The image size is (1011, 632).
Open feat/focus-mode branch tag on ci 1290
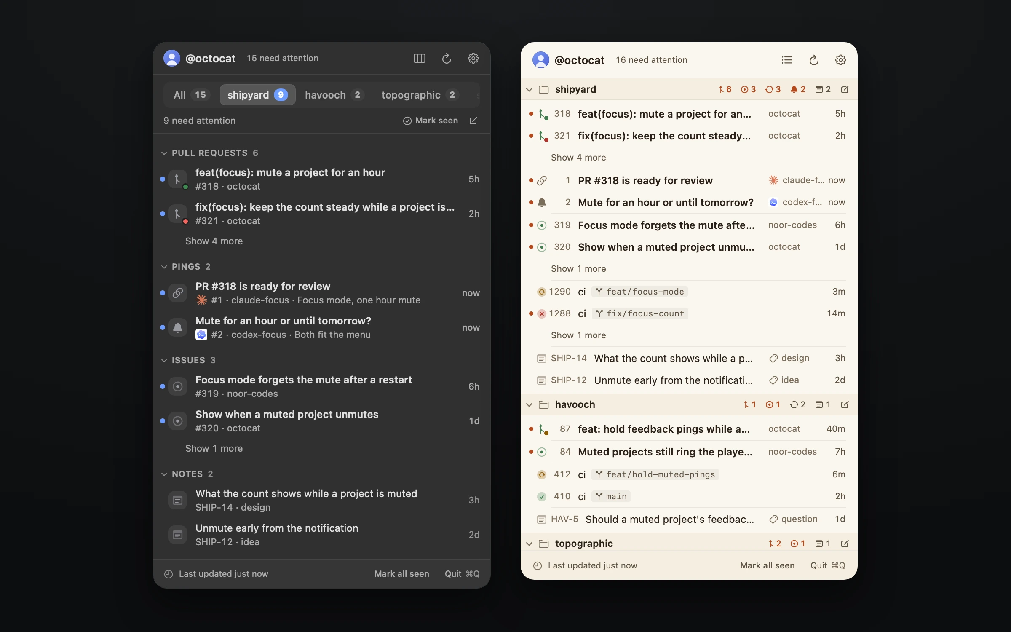639,292
